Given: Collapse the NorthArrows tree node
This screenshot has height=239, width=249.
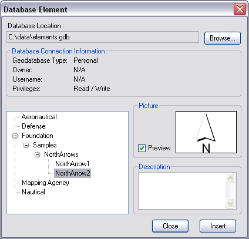Looking at the screenshot, I should [37, 154].
